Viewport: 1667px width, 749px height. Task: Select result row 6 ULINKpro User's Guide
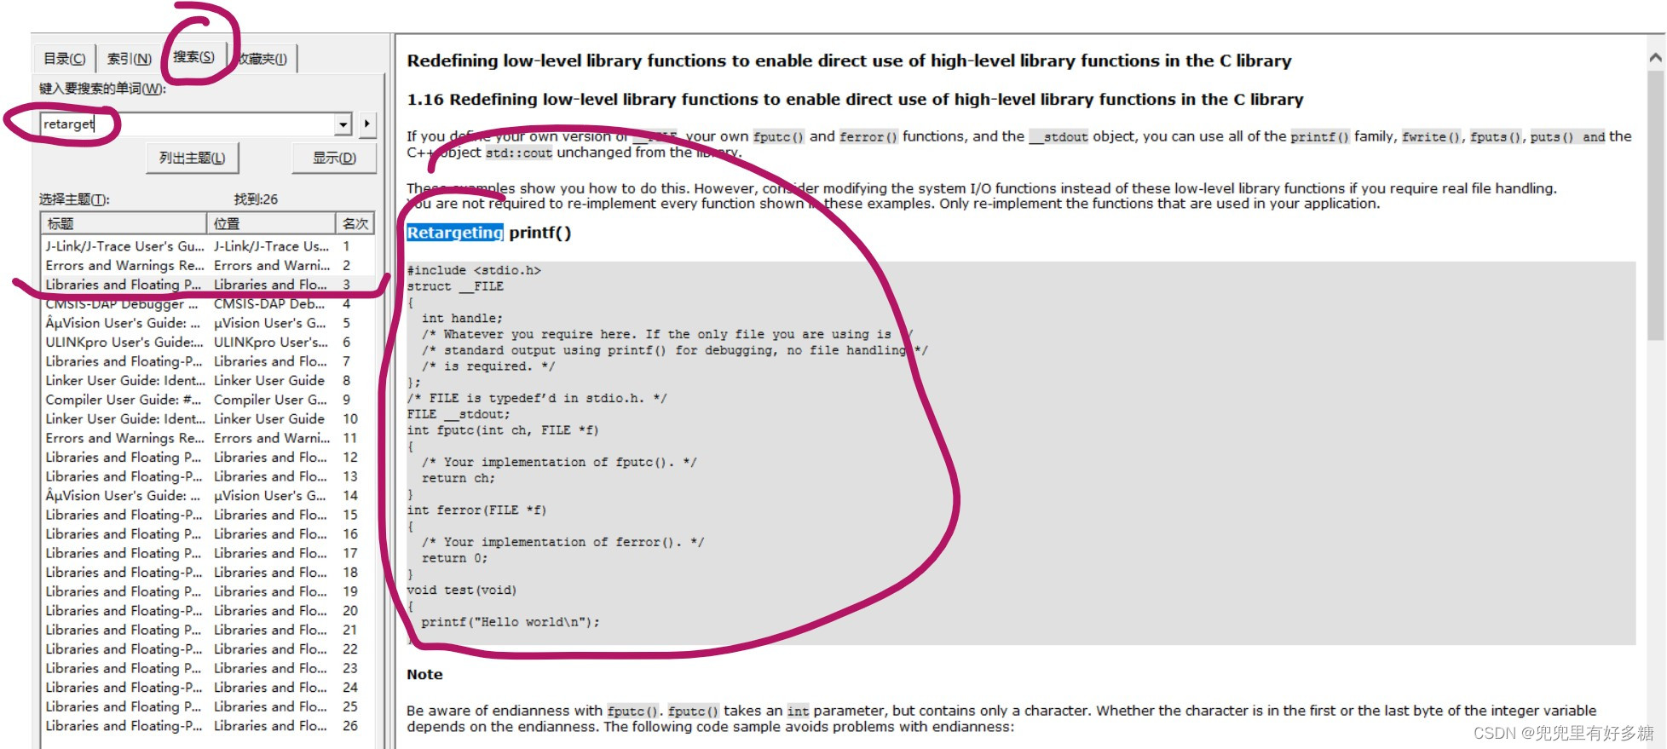(x=207, y=342)
